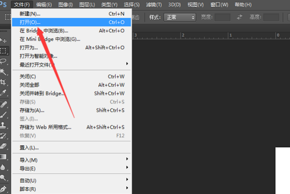Select the Brush tool
Screen dimensions: 290x194
(x=3, y=115)
